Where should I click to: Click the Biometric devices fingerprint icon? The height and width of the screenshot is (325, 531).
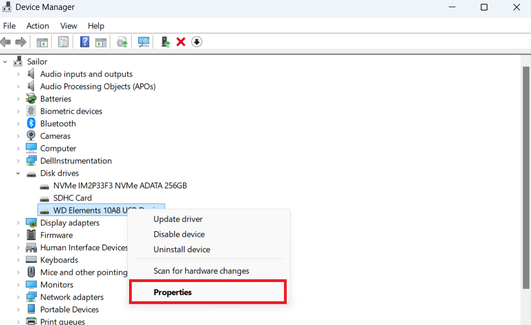(x=31, y=111)
